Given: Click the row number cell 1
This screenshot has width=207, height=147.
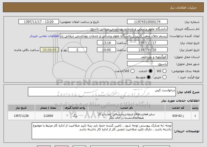Looking at the screenshot, I should tap(195, 116).
